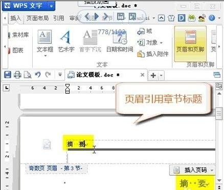This screenshot has width=224, height=190.
Task: Click 插入附件 insert attachment
Action: (x=153, y=54)
